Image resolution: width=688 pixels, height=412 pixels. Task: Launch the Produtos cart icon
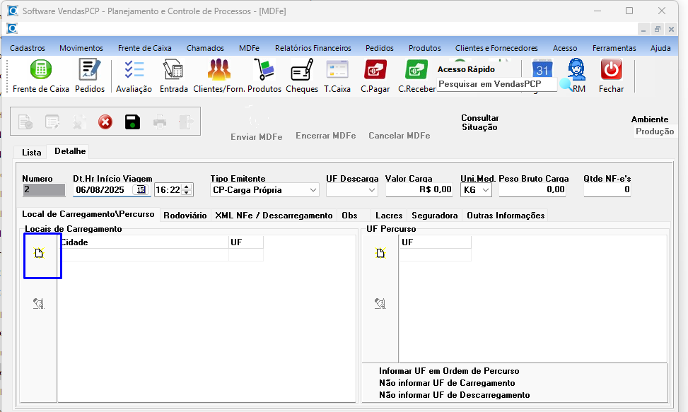[x=264, y=76]
